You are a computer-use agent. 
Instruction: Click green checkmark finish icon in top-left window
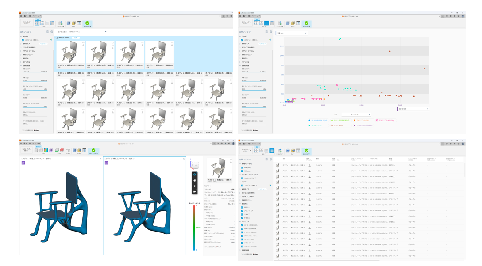point(87,23)
